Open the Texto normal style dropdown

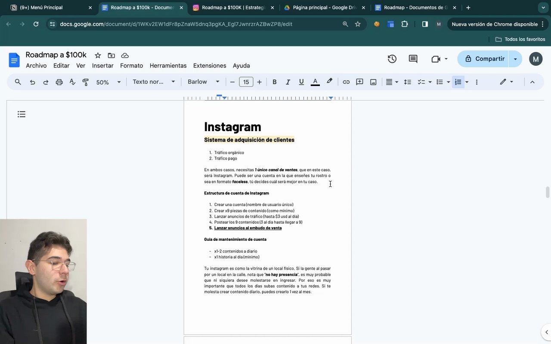(x=154, y=82)
